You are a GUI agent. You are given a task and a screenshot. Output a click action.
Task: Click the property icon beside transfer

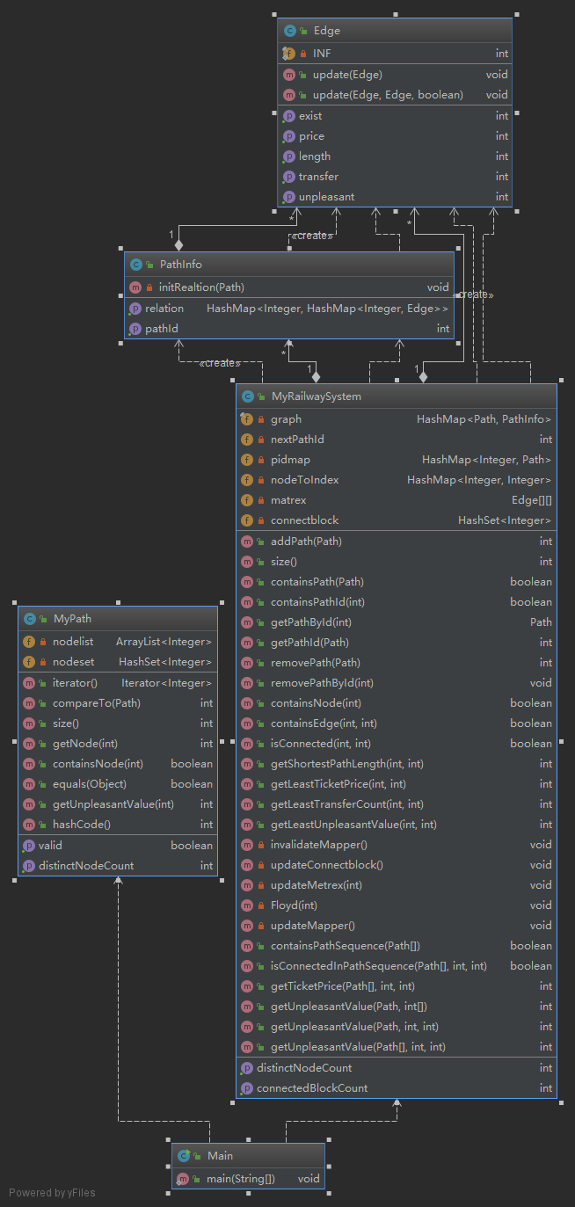point(289,177)
